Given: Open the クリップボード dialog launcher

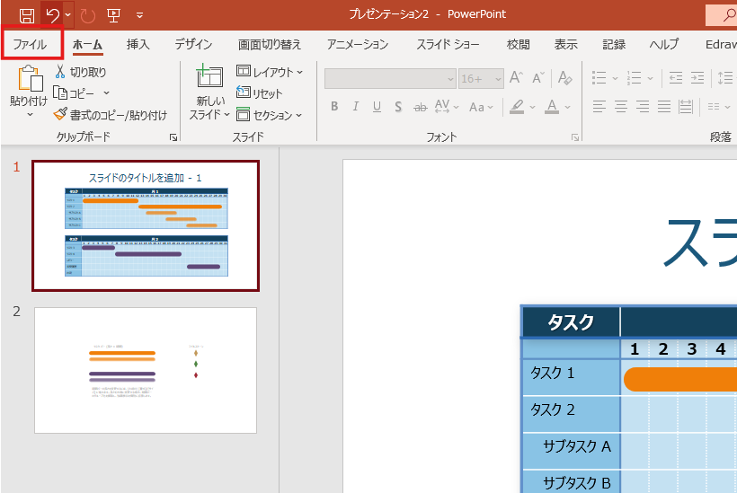Looking at the screenshot, I should pos(173,137).
